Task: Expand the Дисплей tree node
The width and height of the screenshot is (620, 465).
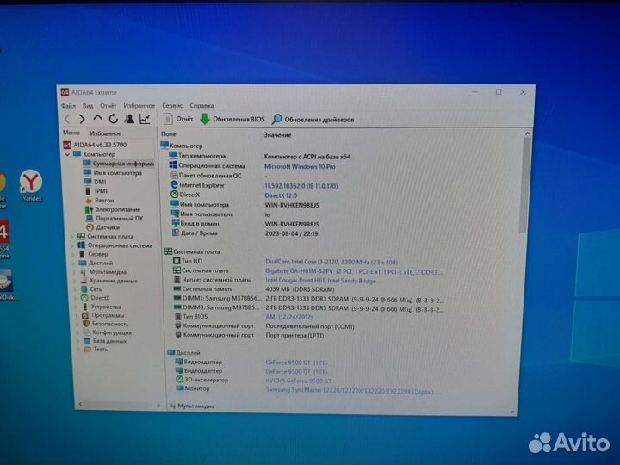Action: point(73,263)
